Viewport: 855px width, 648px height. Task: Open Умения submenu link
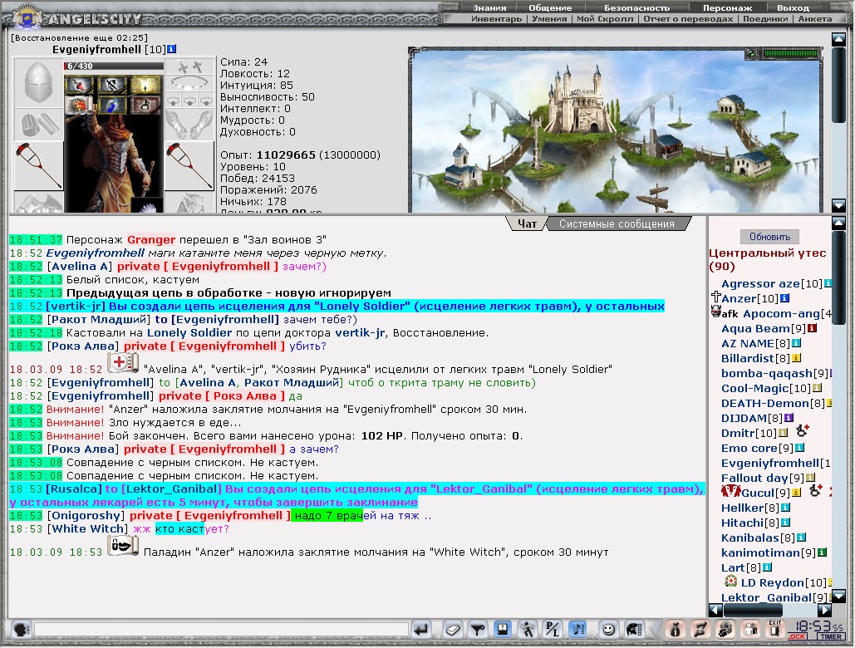[549, 18]
